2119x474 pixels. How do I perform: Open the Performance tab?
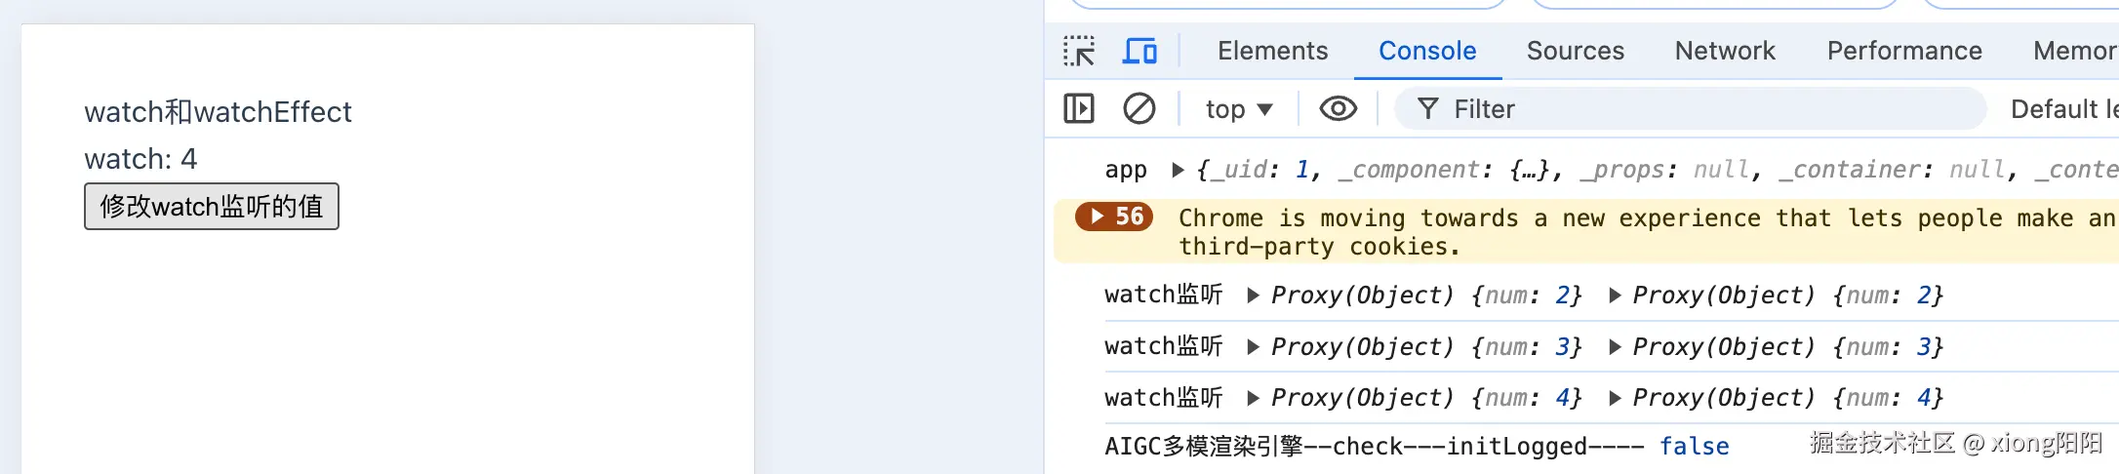(x=1904, y=51)
